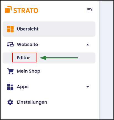
Task: Open Einstellungen settings page
Action: [x=32, y=102]
